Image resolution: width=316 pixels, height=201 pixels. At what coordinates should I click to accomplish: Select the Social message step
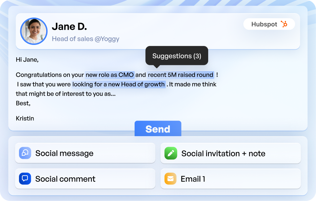coord(85,153)
